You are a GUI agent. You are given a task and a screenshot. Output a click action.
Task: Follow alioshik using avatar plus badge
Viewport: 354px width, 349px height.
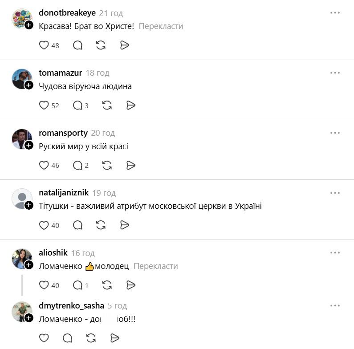(x=29, y=265)
